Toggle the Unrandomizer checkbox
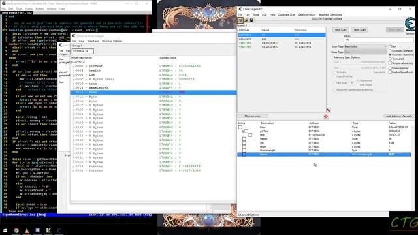Screen dimensions: 418x235 tap(391, 68)
